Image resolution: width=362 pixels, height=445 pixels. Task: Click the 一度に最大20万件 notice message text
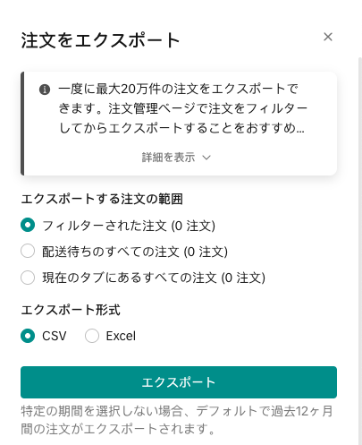(x=182, y=108)
